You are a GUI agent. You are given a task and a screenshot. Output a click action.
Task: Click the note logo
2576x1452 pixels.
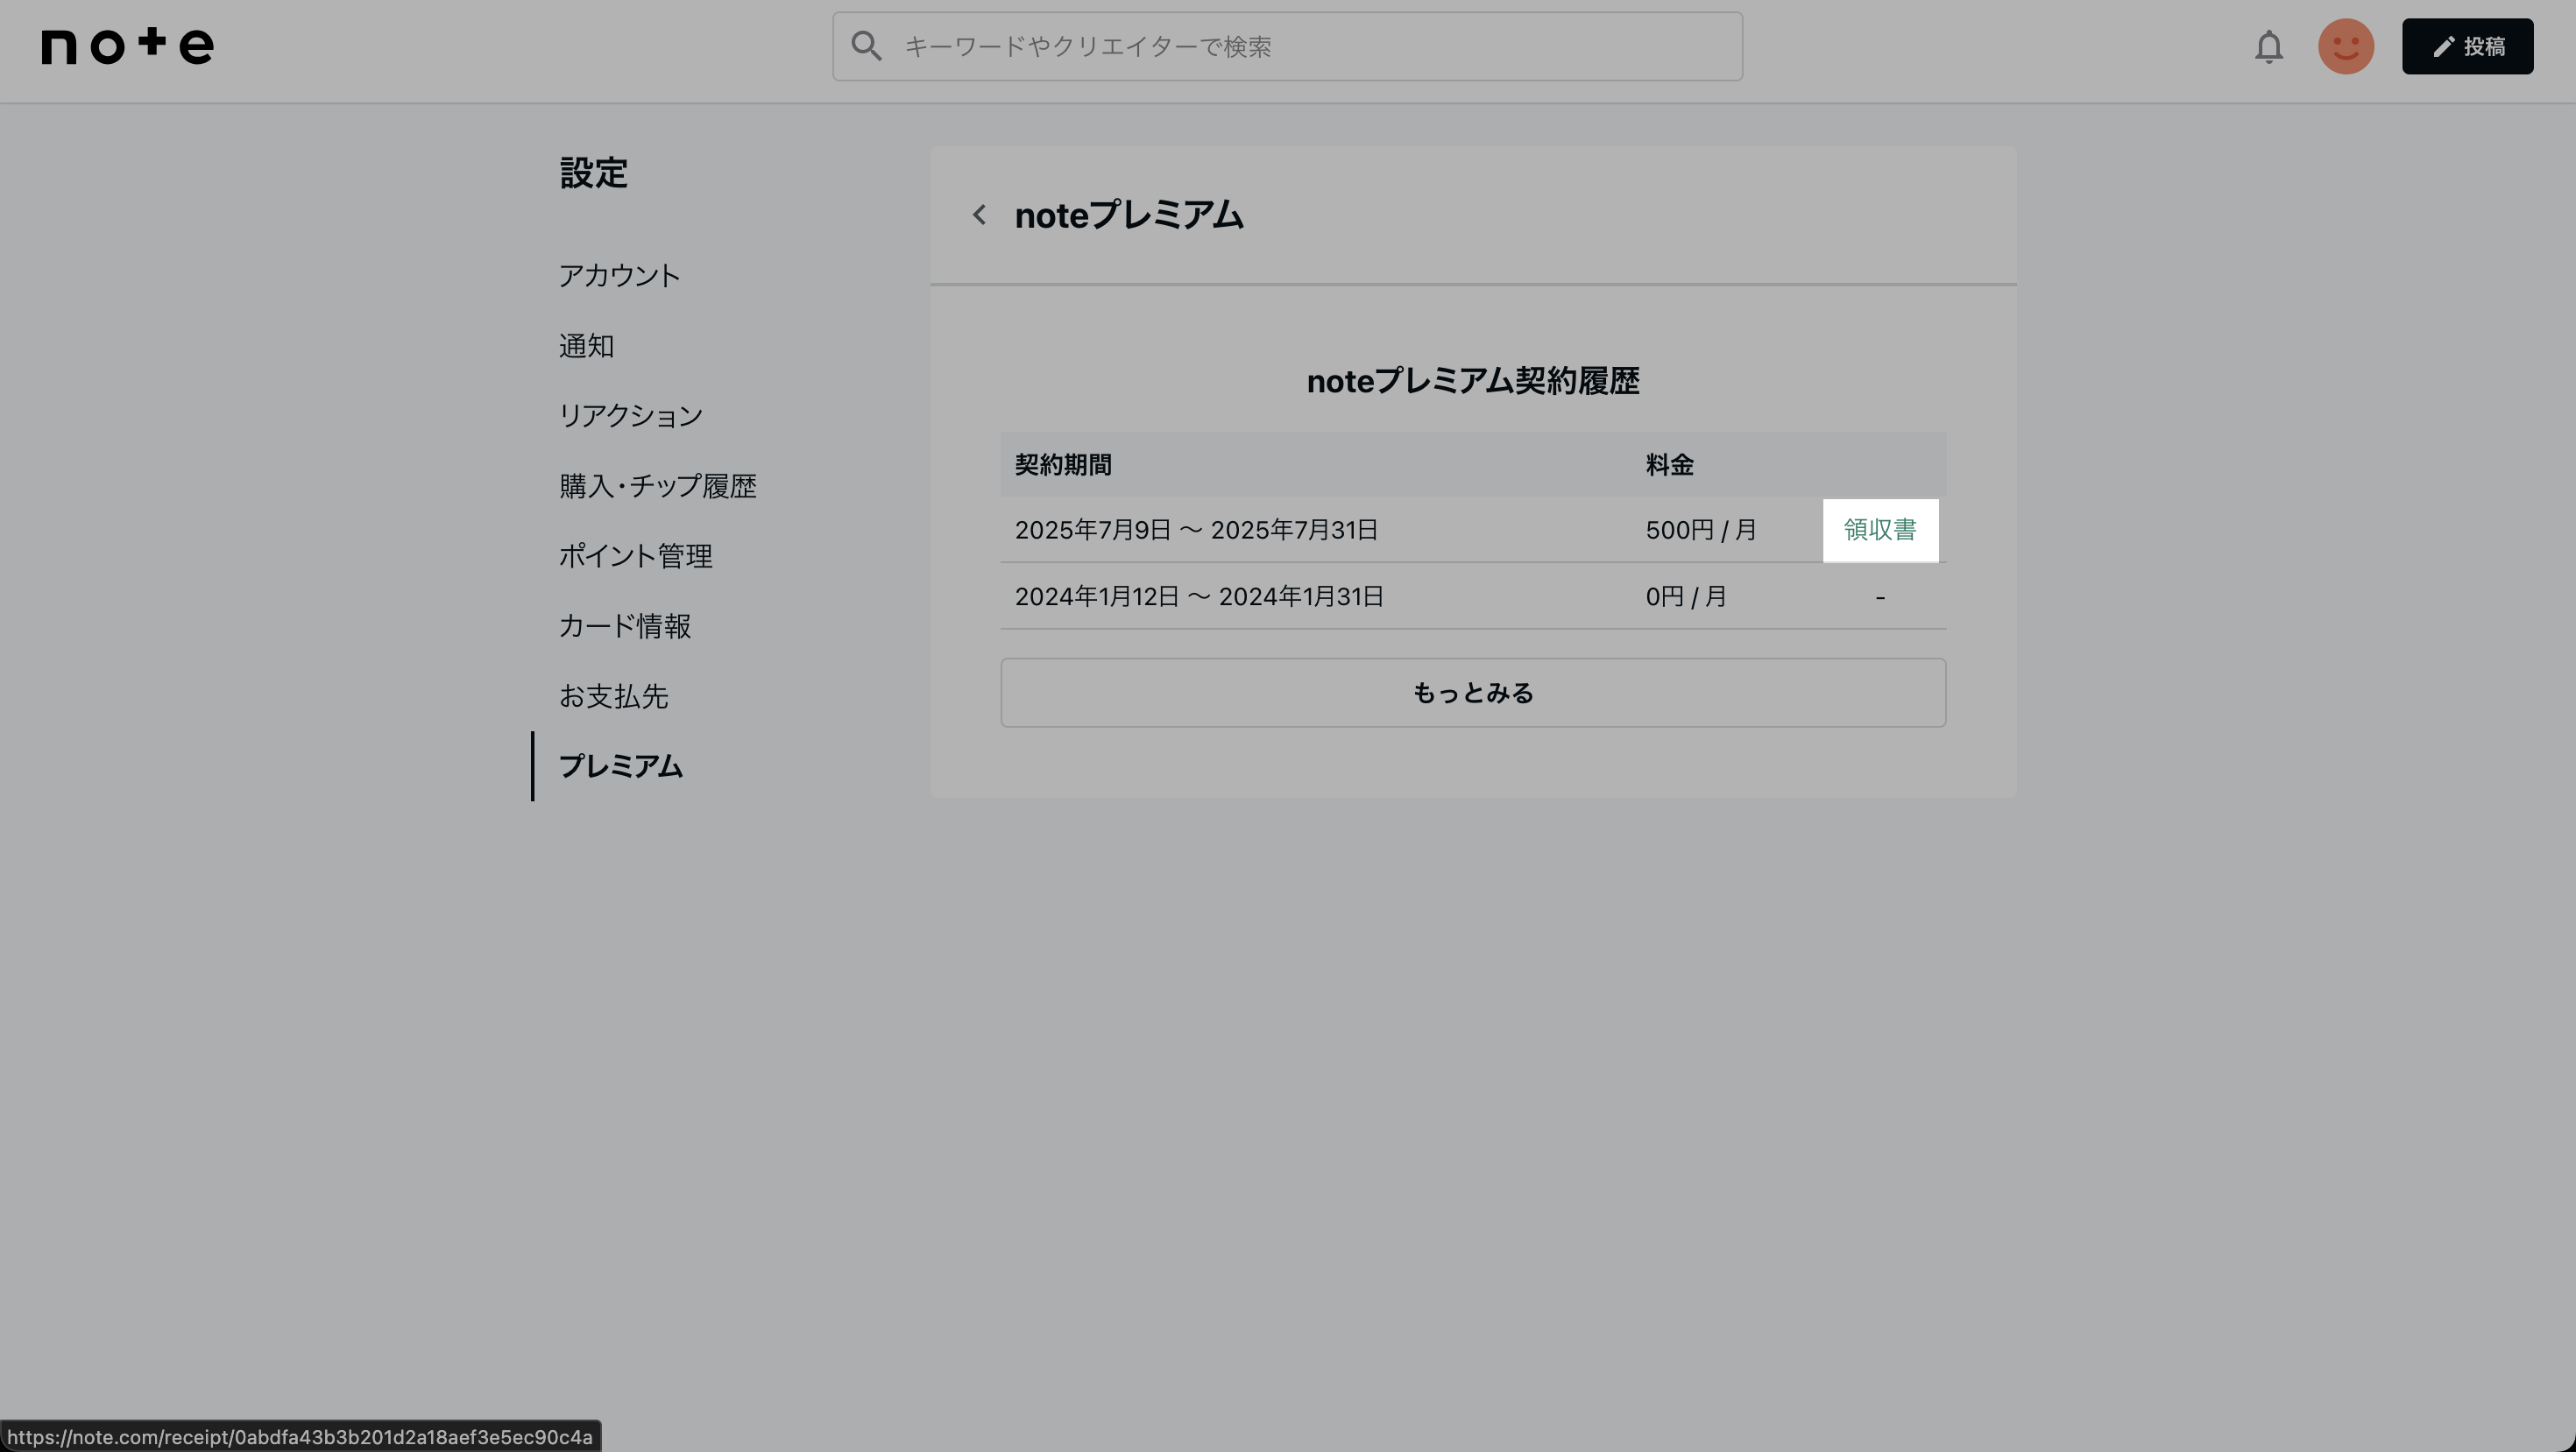pos(127,46)
